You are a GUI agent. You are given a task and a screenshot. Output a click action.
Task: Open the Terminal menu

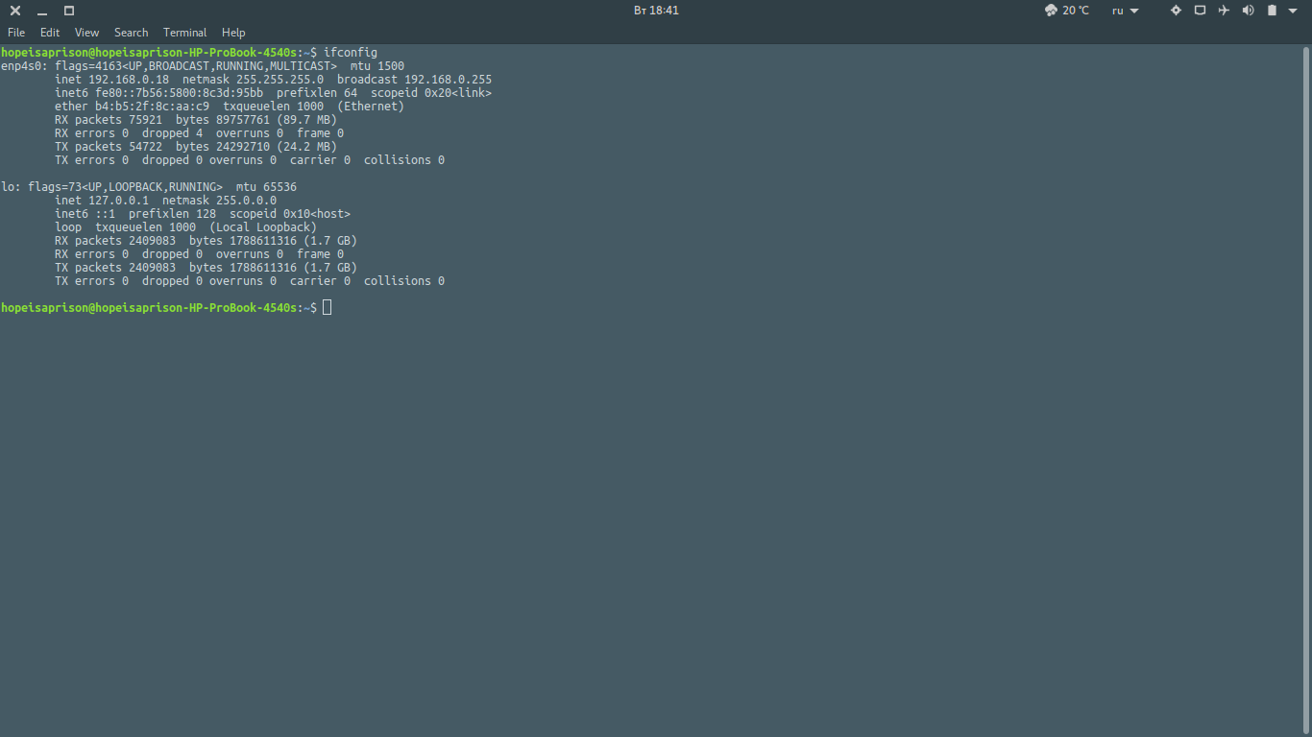pos(185,33)
